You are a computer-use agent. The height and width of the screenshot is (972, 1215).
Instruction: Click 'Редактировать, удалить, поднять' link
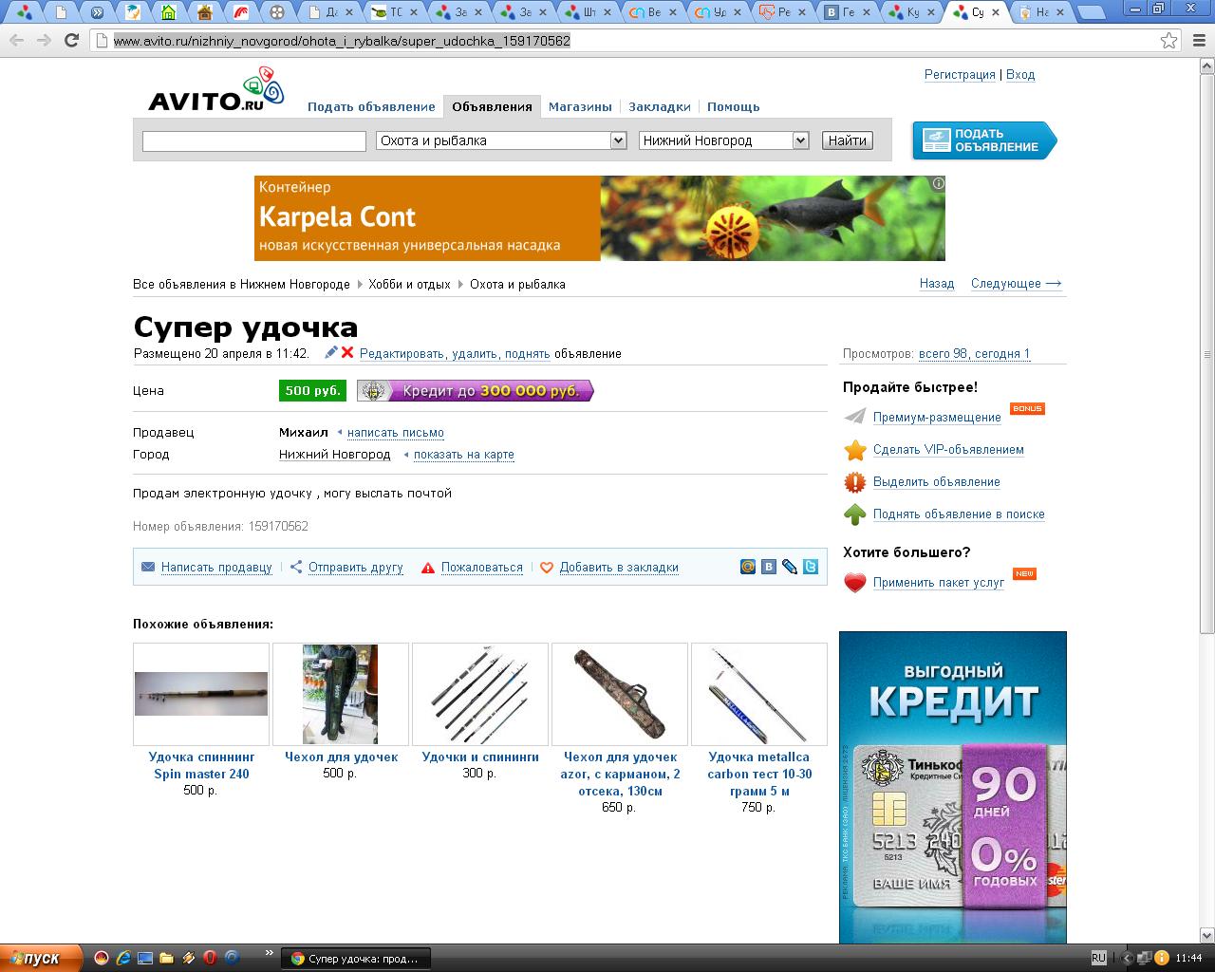[x=455, y=354]
